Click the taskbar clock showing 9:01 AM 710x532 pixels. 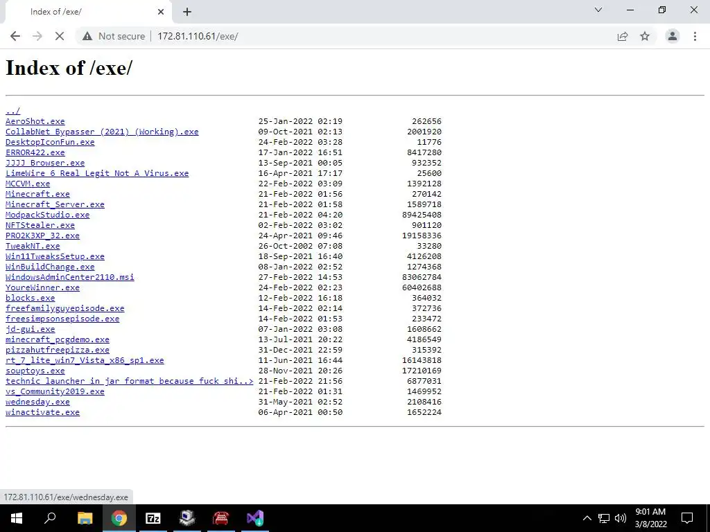[650, 518]
